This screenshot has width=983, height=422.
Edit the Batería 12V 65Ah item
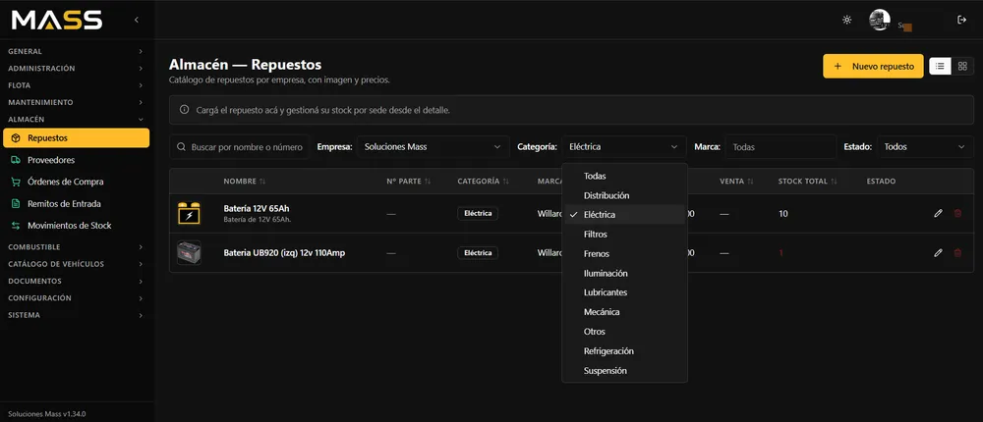938,214
